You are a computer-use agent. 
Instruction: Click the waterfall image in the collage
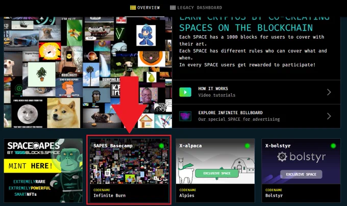tap(105, 64)
